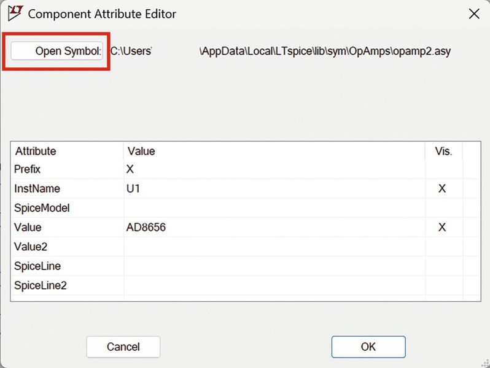Click the Component Attribute Editor title text

click(102, 14)
